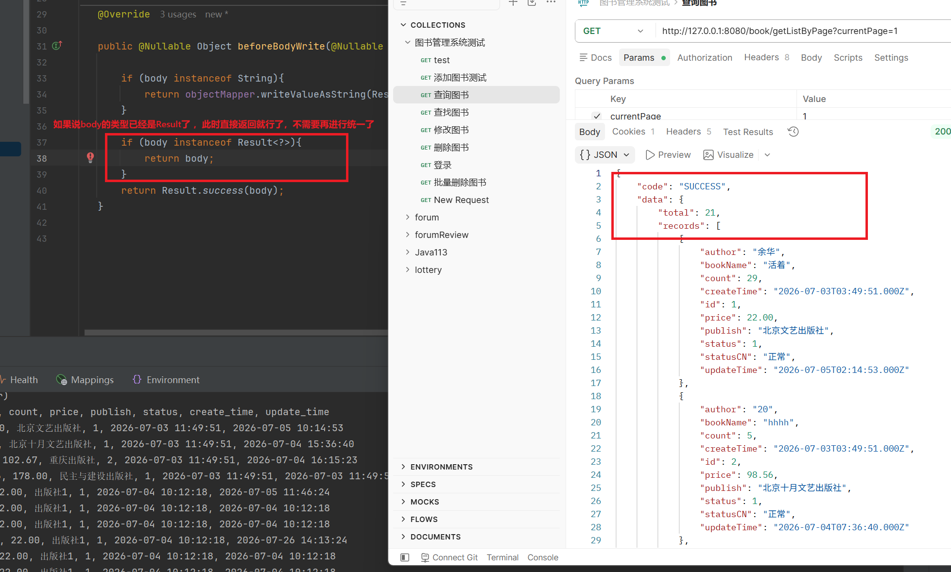
Task: Click the Preview play icon
Action: pos(650,155)
